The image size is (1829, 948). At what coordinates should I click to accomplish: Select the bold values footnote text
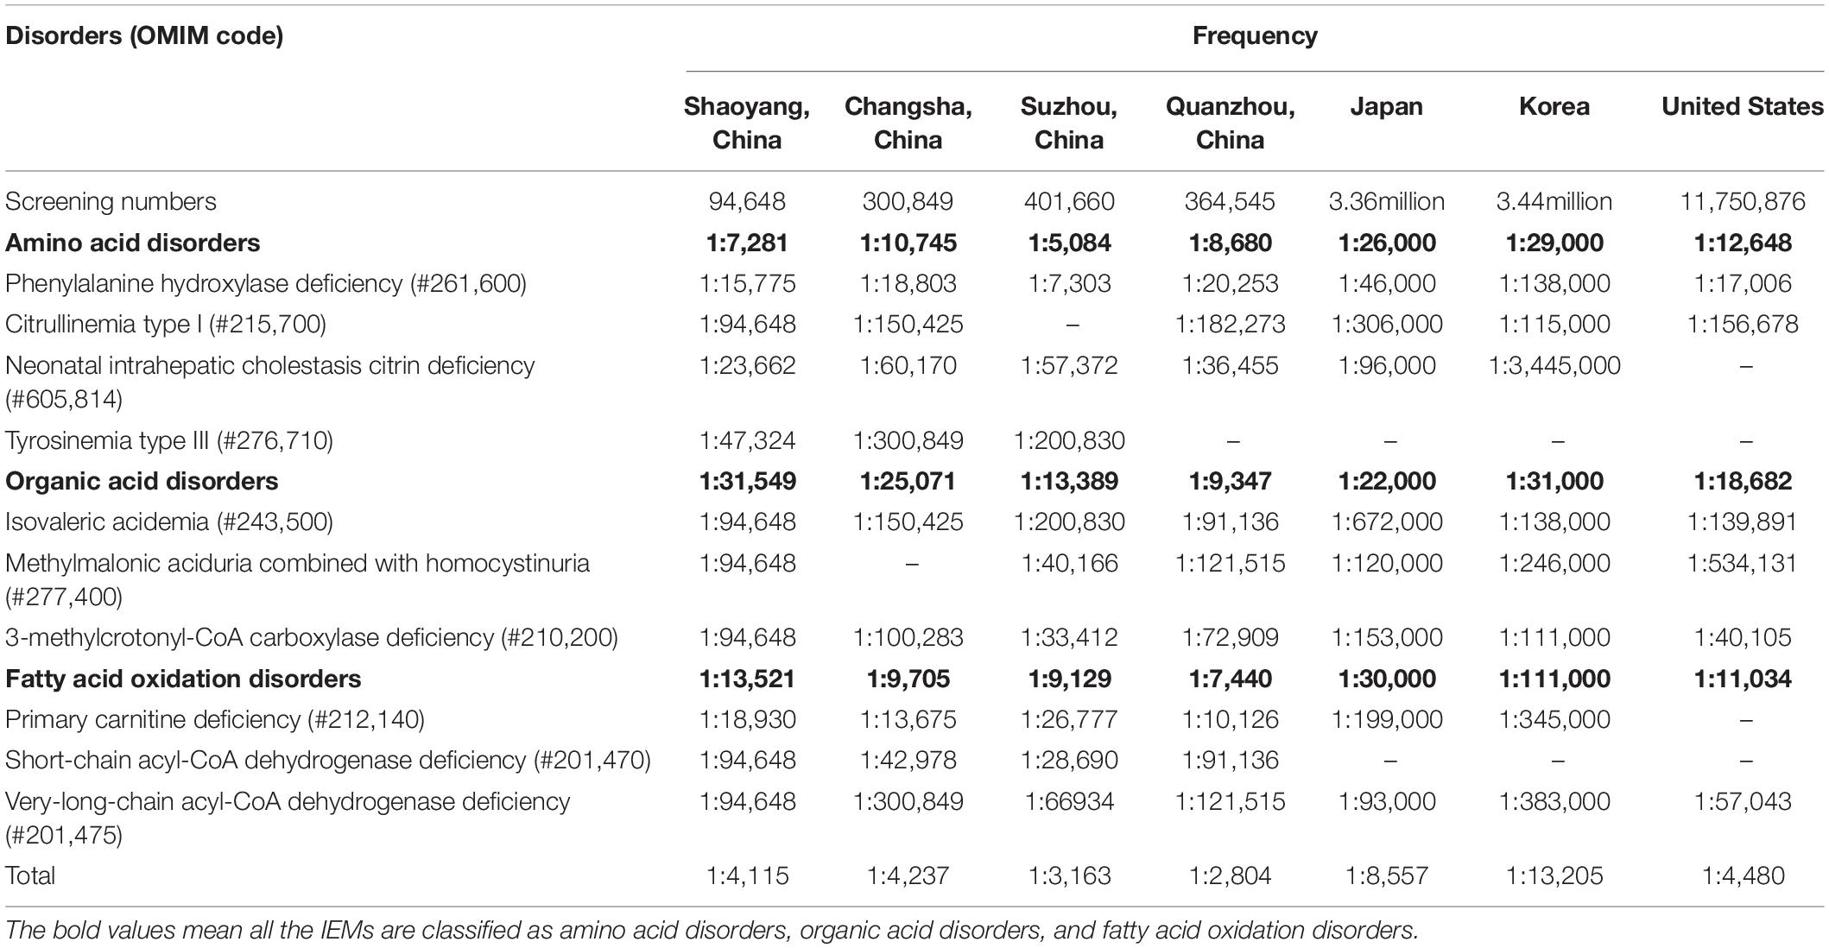pos(712,931)
